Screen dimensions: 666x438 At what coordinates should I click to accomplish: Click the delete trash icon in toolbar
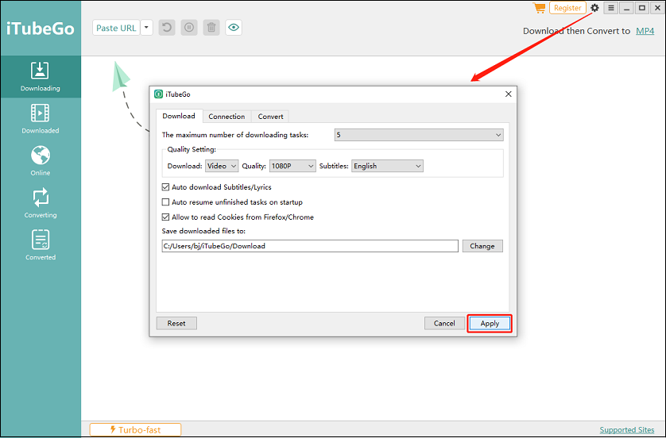[x=211, y=28]
